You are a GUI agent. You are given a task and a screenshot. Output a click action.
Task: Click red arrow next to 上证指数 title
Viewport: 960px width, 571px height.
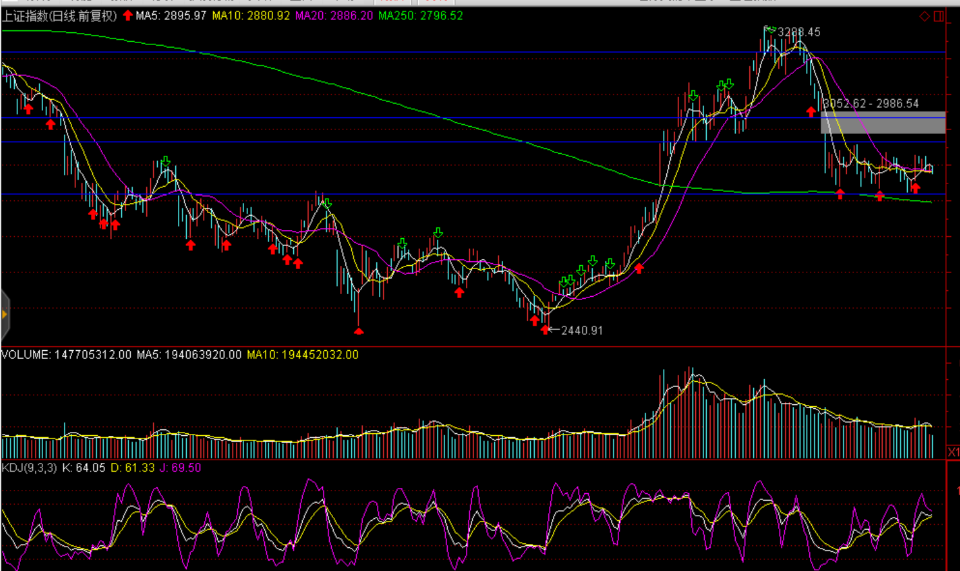pyautogui.click(x=128, y=15)
